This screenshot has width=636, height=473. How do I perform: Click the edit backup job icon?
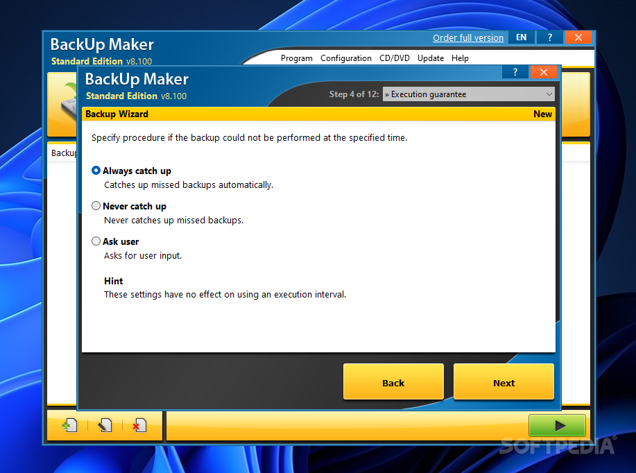pos(105,426)
